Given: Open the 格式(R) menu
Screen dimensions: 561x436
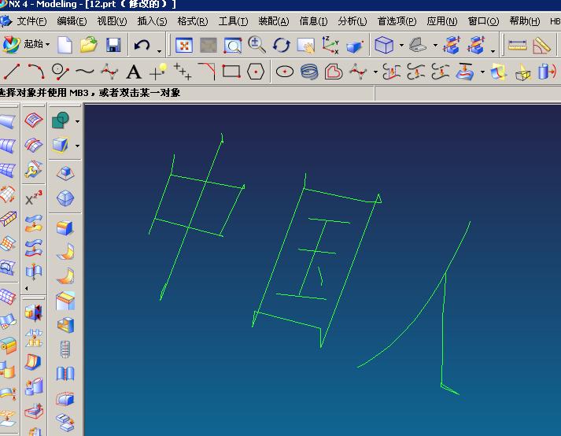Looking at the screenshot, I should tap(193, 21).
